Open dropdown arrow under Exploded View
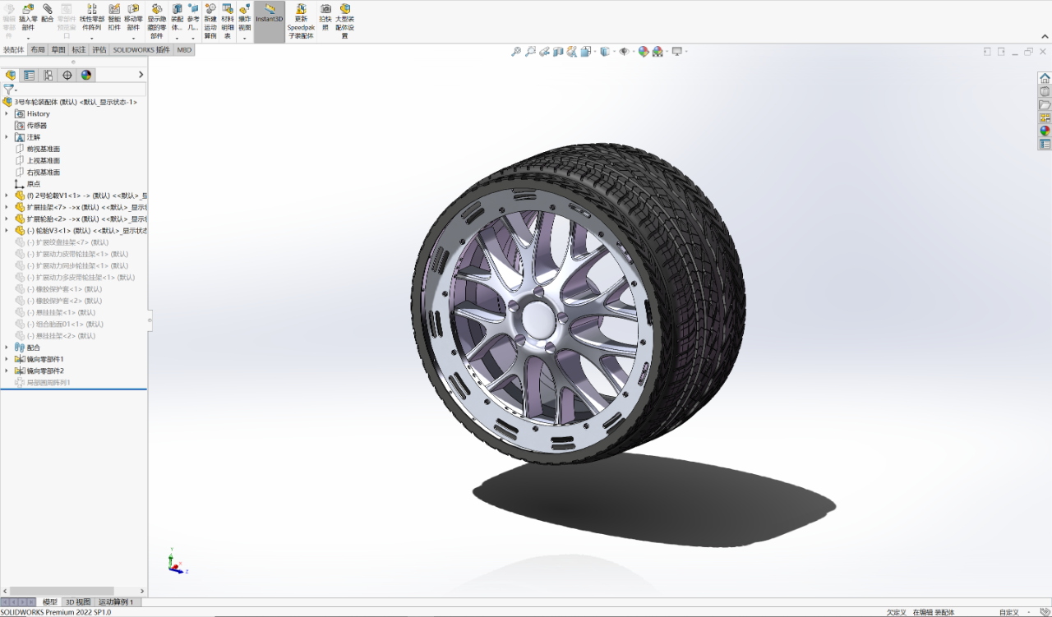 (x=245, y=39)
